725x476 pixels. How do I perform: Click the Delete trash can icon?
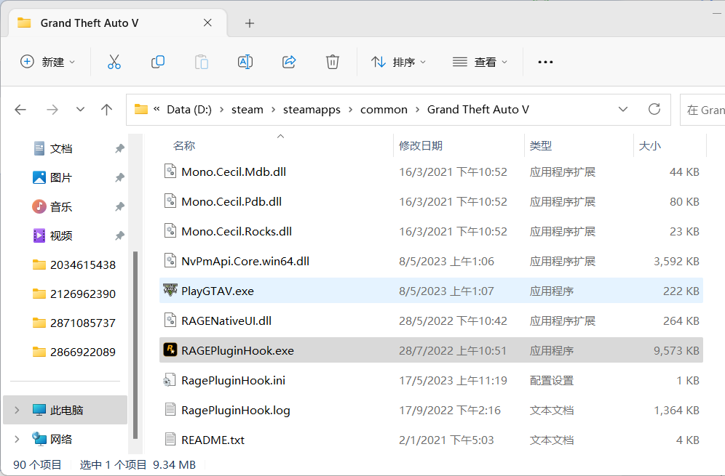click(x=333, y=62)
